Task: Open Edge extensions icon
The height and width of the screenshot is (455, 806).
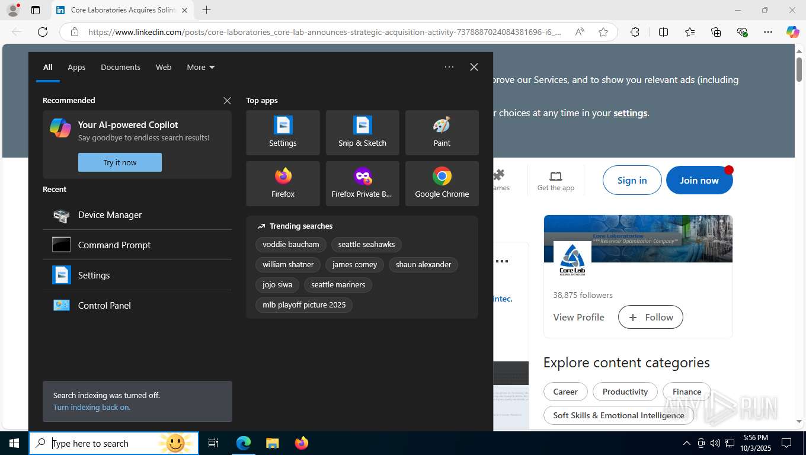Action: (635, 32)
